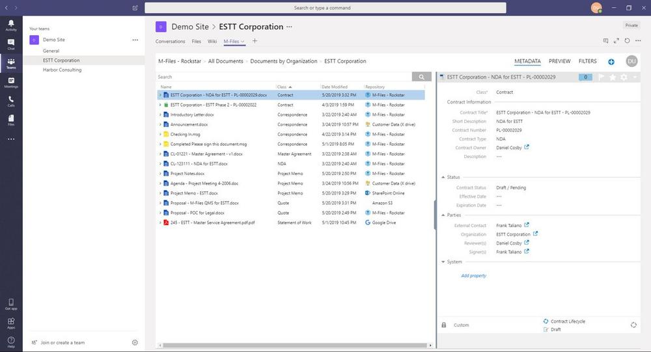The height and width of the screenshot is (352, 651).
Task: Toggle the follow flag on NDA document
Action: click(602, 77)
